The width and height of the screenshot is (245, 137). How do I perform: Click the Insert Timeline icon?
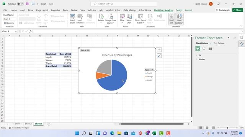[80, 19]
